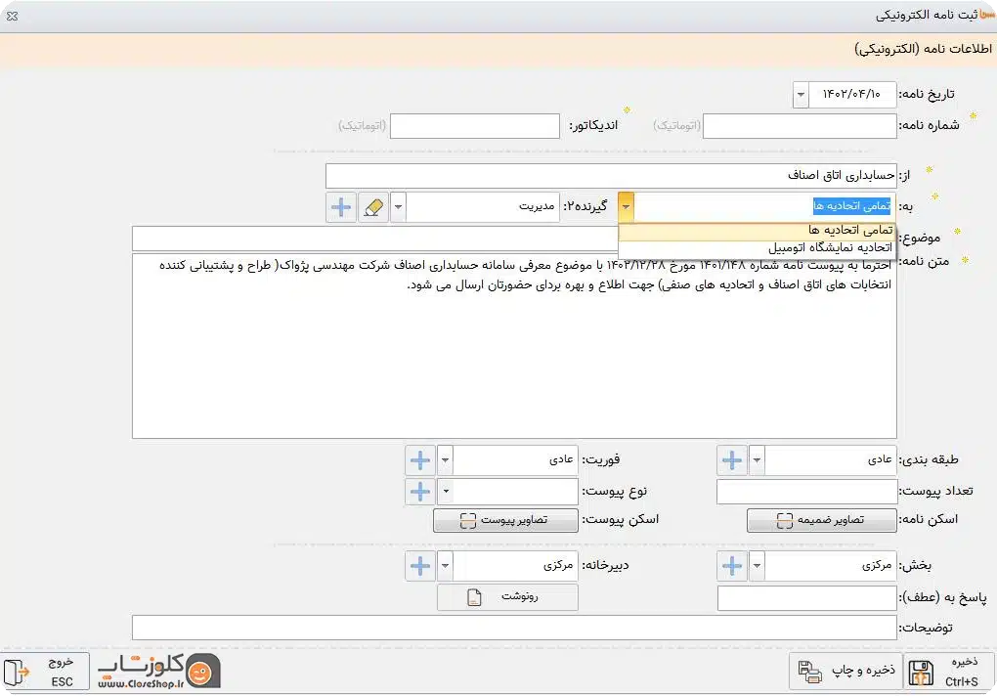Click the موضوع subject input field

pos(375,239)
